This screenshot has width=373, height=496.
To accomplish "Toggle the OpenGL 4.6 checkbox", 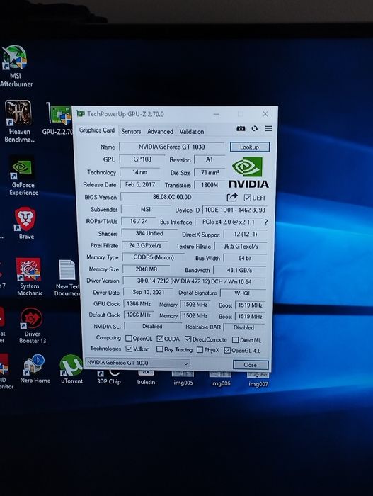I will (x=227, y=350).
